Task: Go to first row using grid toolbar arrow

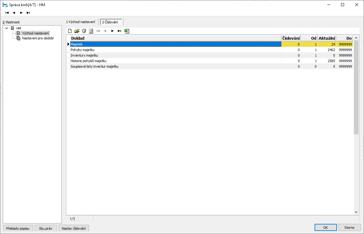Action: (x=98, y=31)
